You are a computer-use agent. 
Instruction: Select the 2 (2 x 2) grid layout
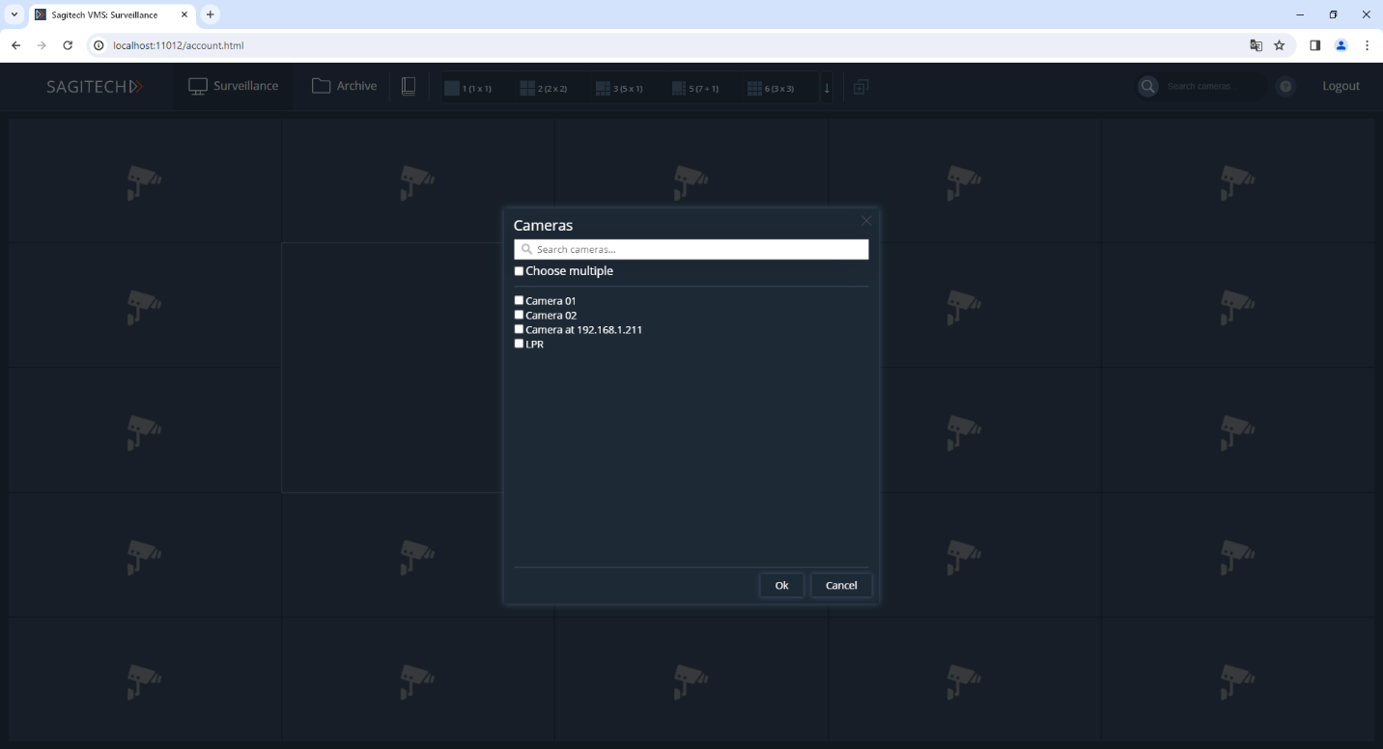(544, 88)
